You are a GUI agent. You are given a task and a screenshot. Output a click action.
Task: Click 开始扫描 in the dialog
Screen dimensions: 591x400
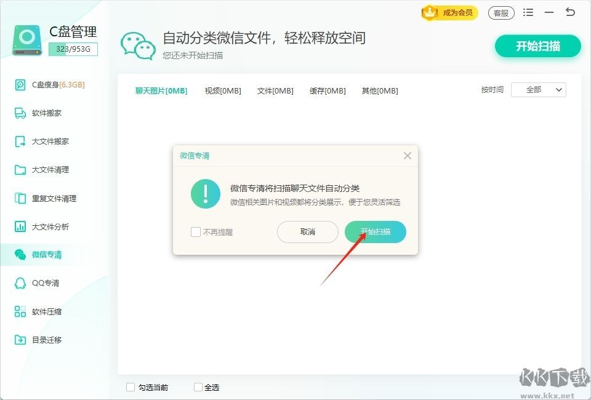[375, 232]
